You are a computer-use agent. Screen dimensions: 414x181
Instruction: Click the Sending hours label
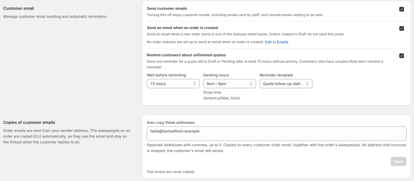216,75
